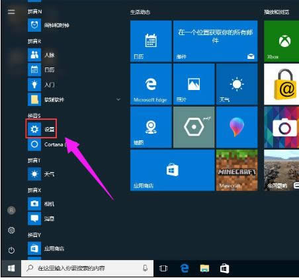299x280 pixels.
Task: Open the Minecraft tile
Action: 237,170
